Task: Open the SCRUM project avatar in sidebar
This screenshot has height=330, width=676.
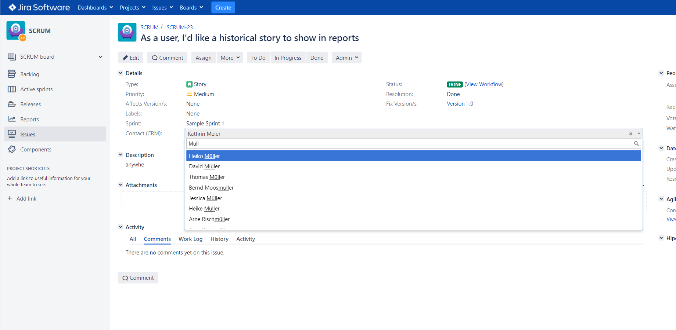Action: (x=16, y=31)
